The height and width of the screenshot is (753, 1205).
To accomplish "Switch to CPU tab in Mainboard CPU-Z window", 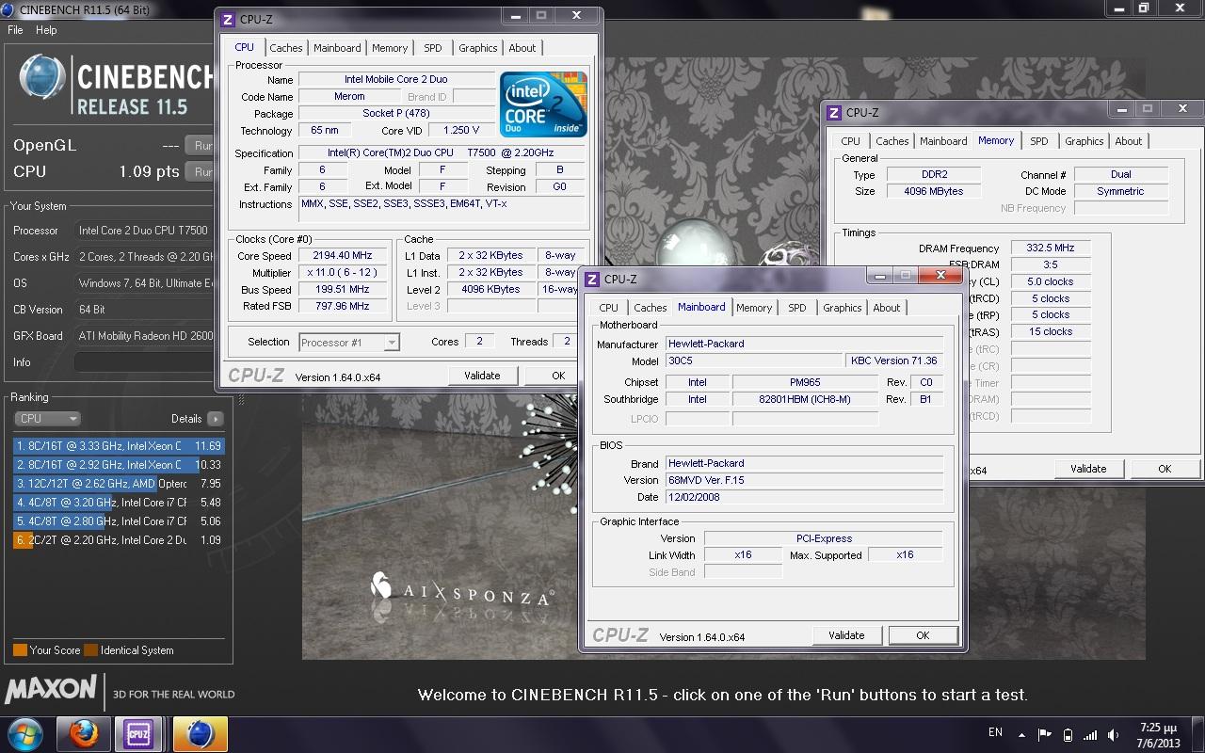I will 609,308.
